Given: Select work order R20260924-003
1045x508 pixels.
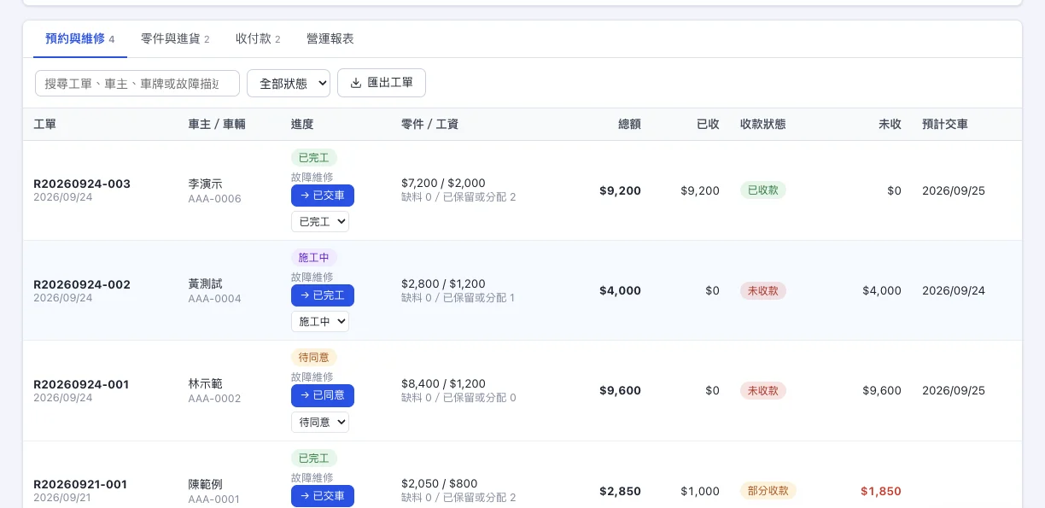Looking at the screenshot, I should tap(82, 184).
